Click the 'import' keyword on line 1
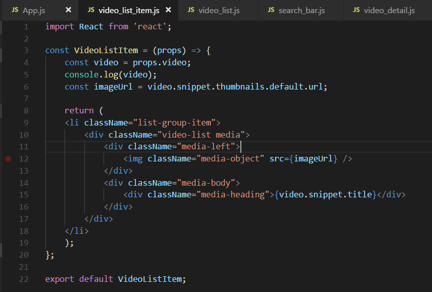Image resolution: width=432 pixels, height=292 pixels. tap(60, 27)
